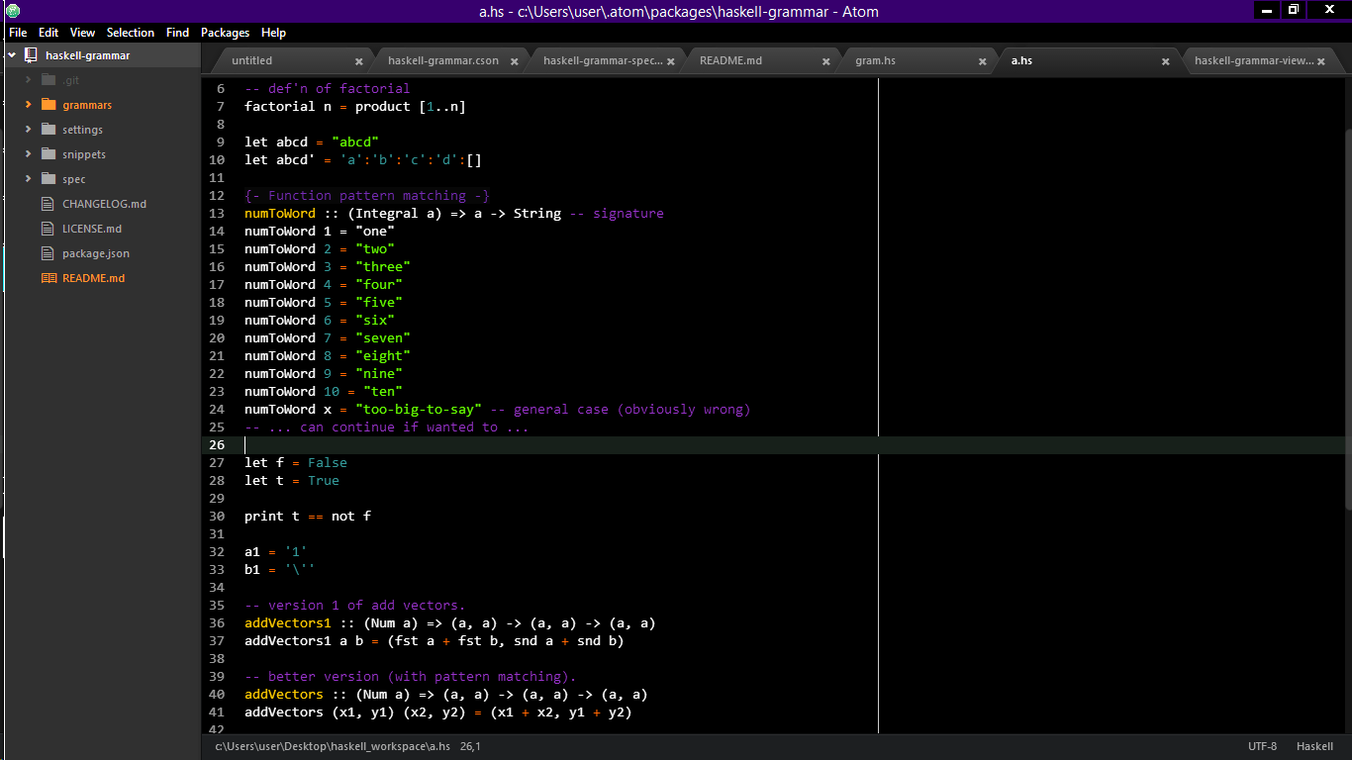Click "print t == not f" on line 30
1352x760 pixels.
click(x=308, y=516)
